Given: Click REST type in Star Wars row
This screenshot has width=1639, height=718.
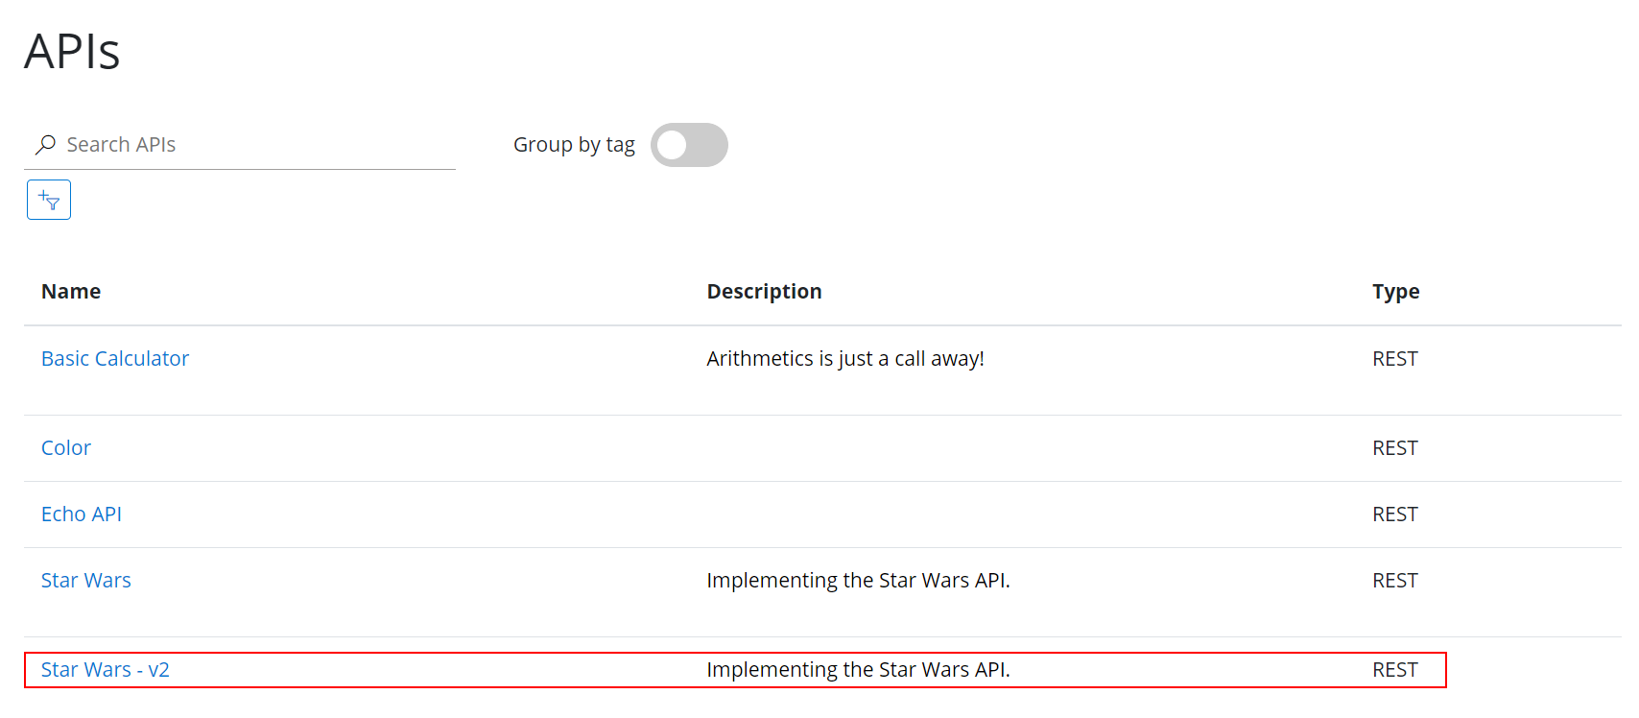Looking at the screenshot, I should coord(1395,580).
